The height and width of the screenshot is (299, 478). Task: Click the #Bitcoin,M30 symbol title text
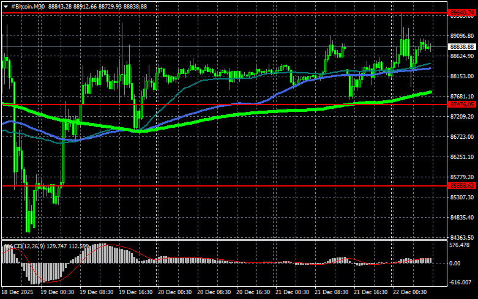[26, 6]
